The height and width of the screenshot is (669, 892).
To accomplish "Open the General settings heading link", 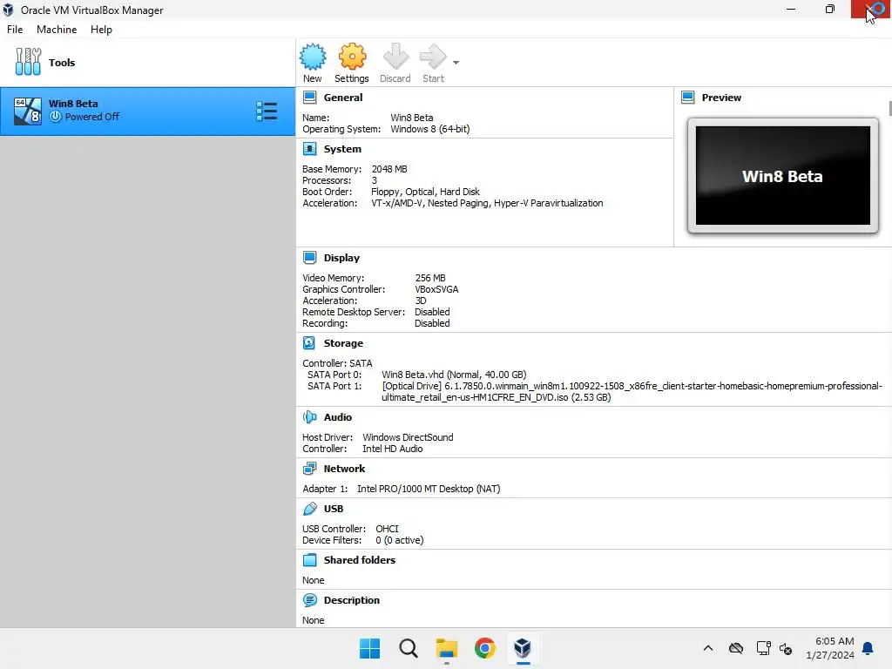I will point(343,98).
